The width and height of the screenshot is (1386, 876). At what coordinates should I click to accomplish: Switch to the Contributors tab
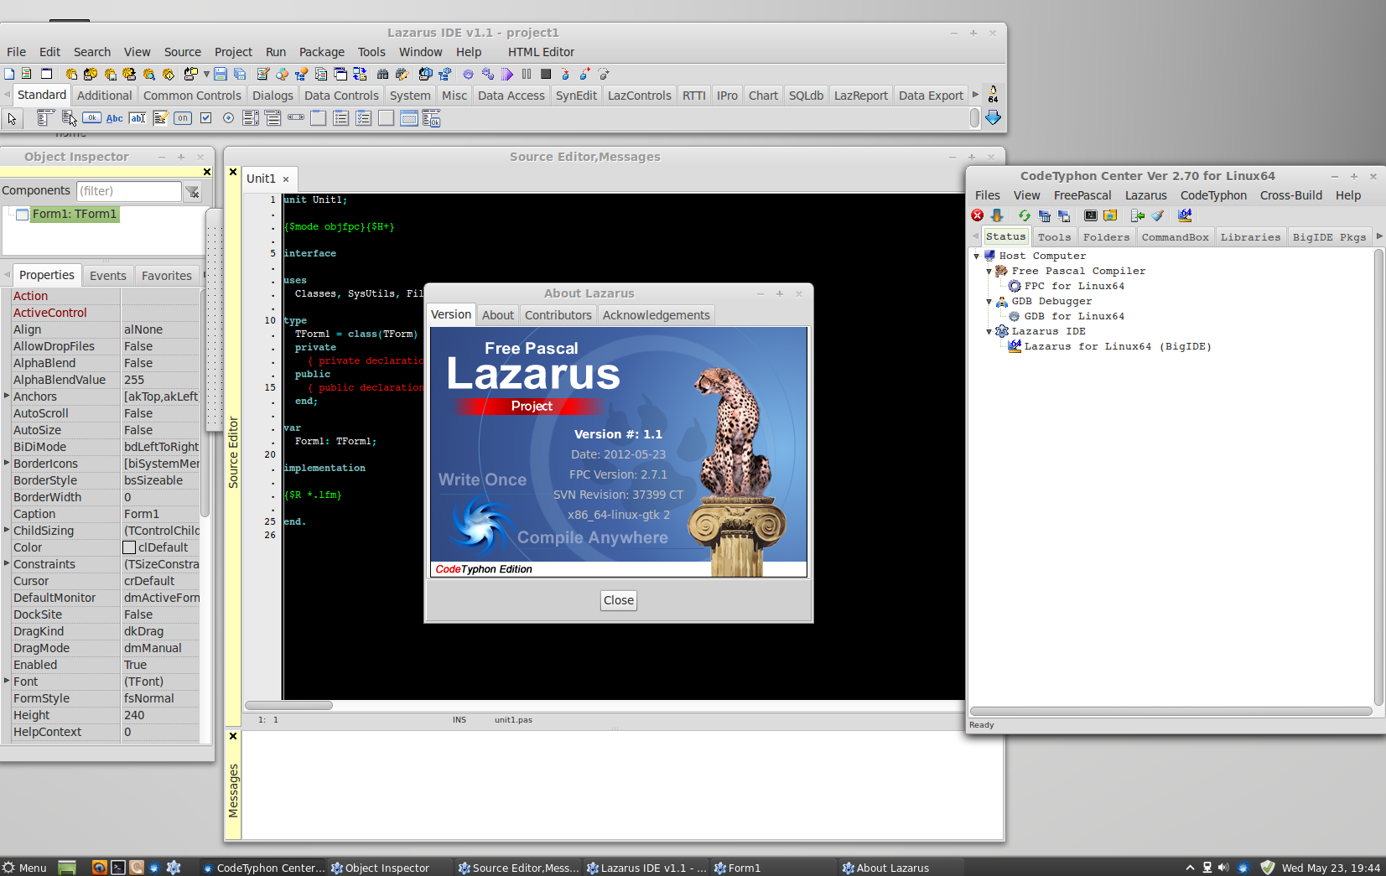point(558,315)
